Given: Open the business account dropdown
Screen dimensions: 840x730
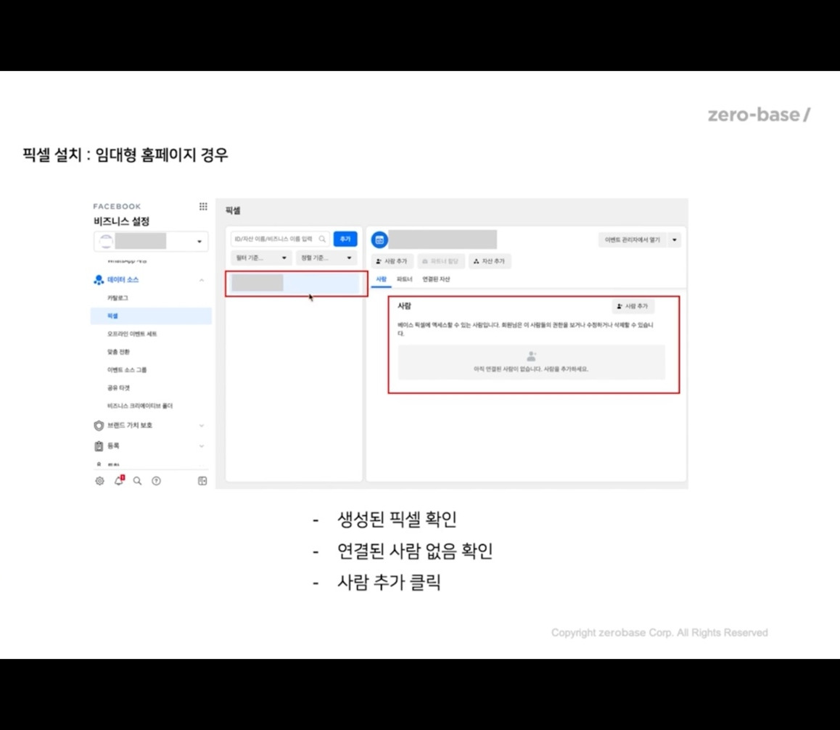Looking at the screenshot, I should [x=151, y=241].
